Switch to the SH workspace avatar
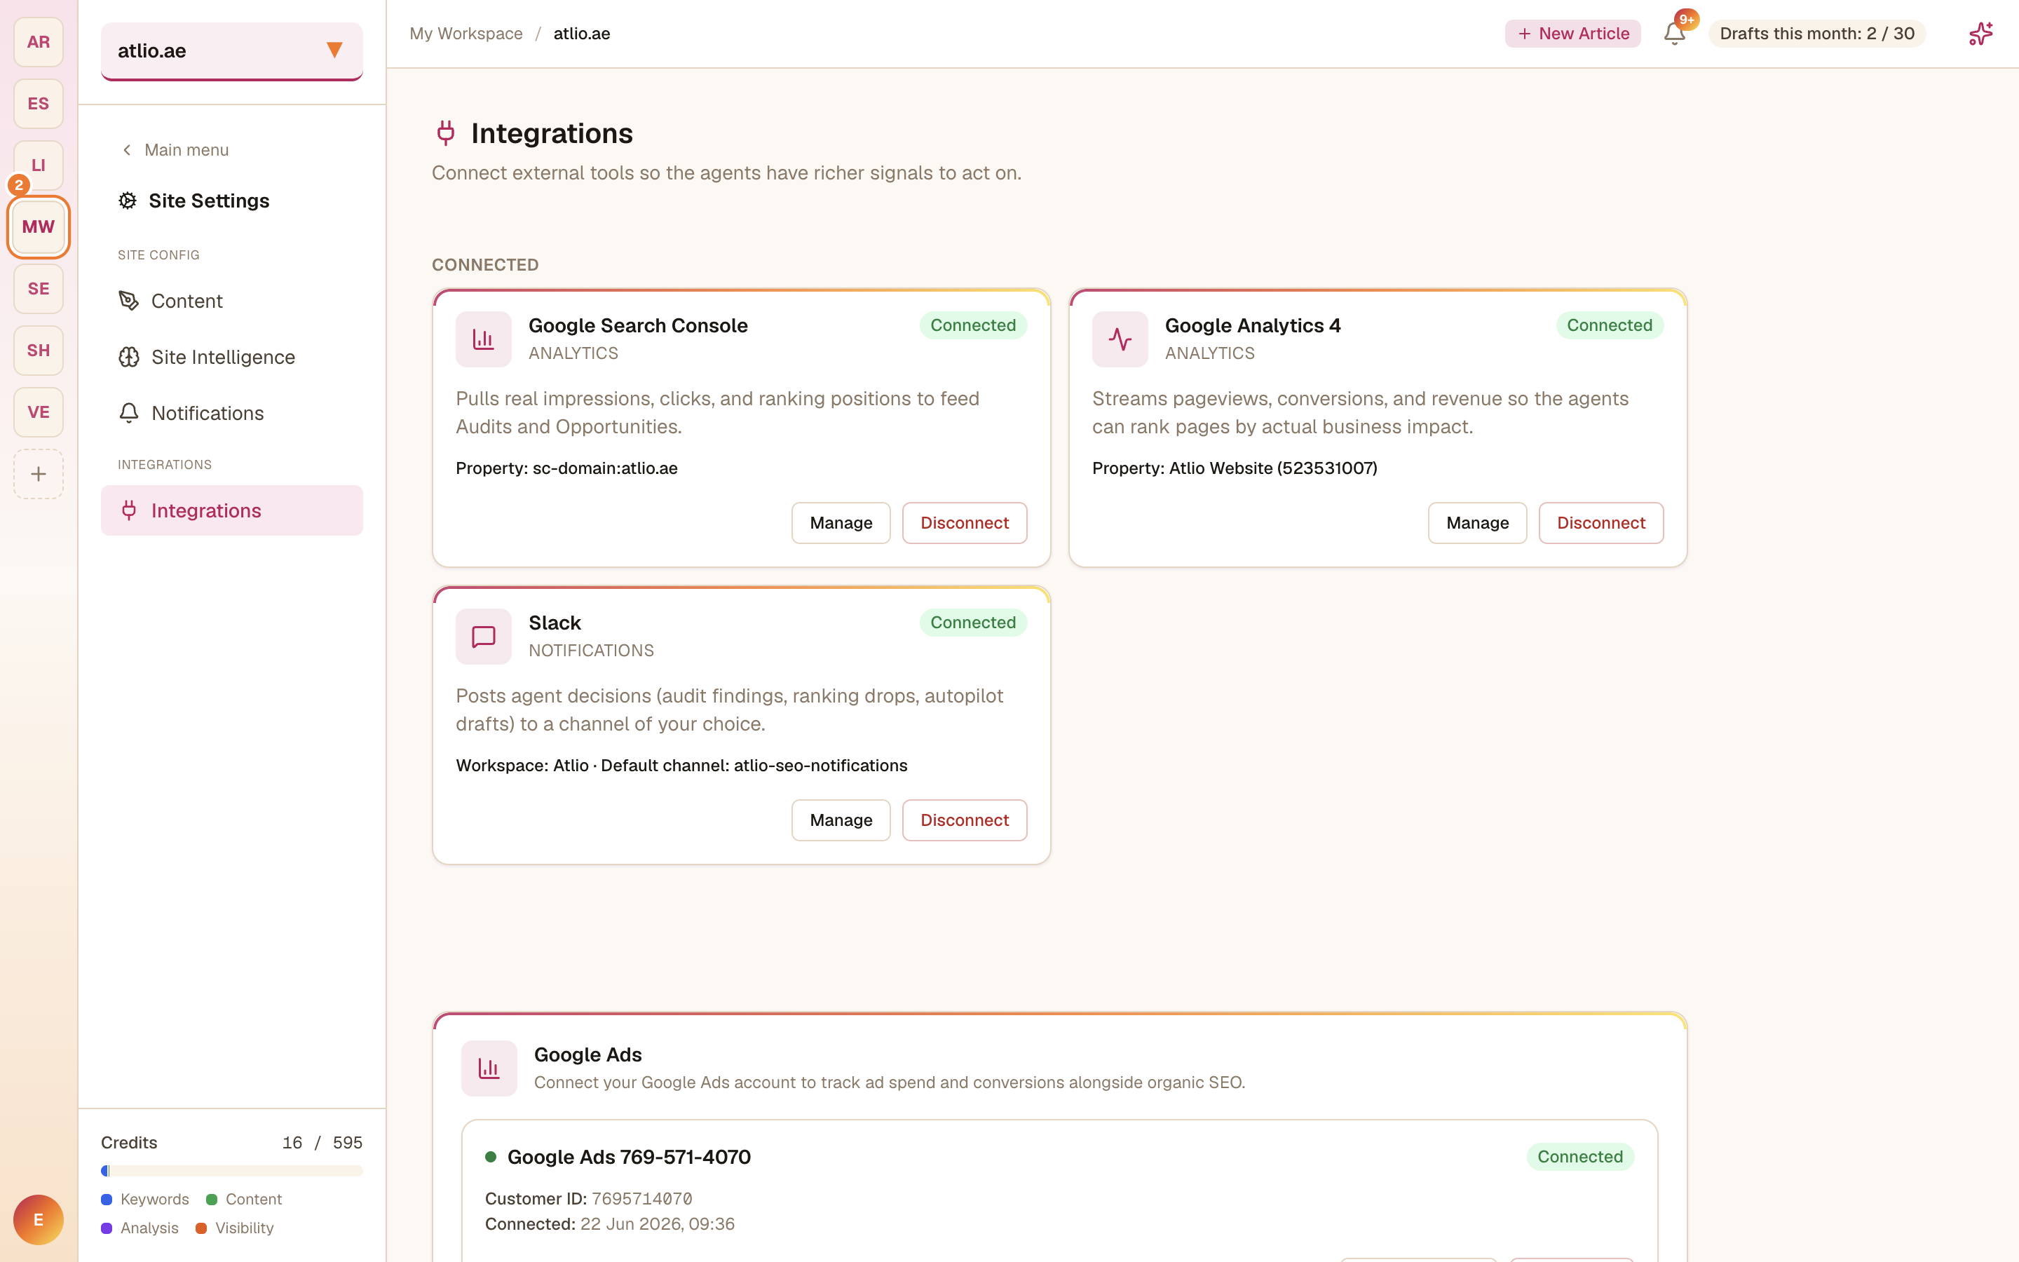The height and width of the screenshot is (1262, 2019). (x=39, y=351)
